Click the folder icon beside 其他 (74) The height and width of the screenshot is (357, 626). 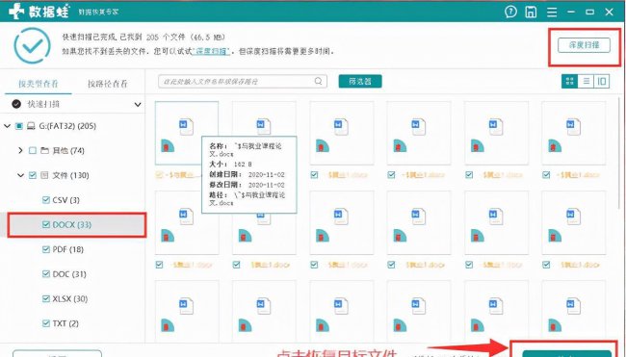44,150
